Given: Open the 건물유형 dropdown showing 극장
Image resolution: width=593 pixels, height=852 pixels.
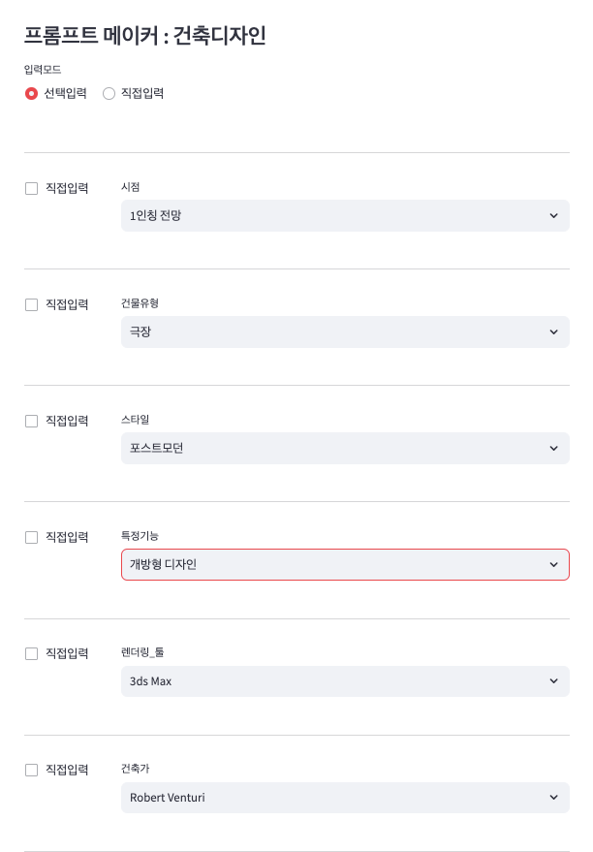Looking at the screenshot, I should point(329,331).
